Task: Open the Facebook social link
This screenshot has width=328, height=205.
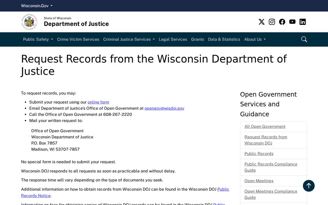Action: [x=282, y=22]
